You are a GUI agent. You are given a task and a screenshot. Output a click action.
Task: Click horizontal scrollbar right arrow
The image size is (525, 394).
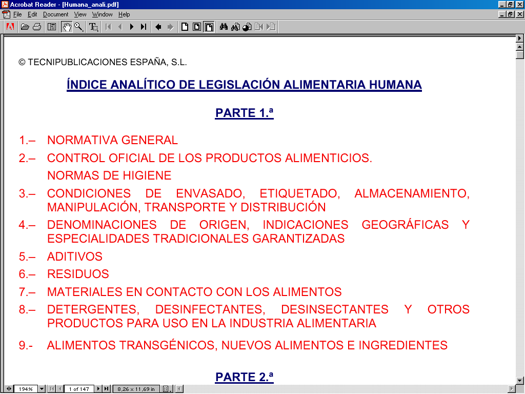512,389
